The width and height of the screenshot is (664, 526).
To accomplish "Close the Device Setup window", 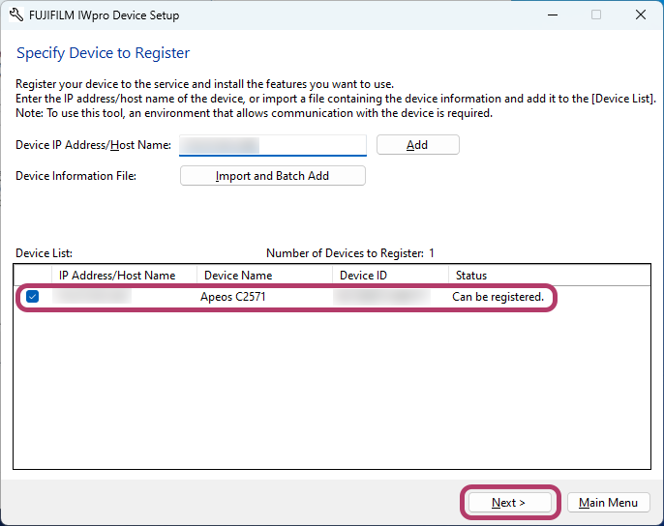I will pos(641,15).
